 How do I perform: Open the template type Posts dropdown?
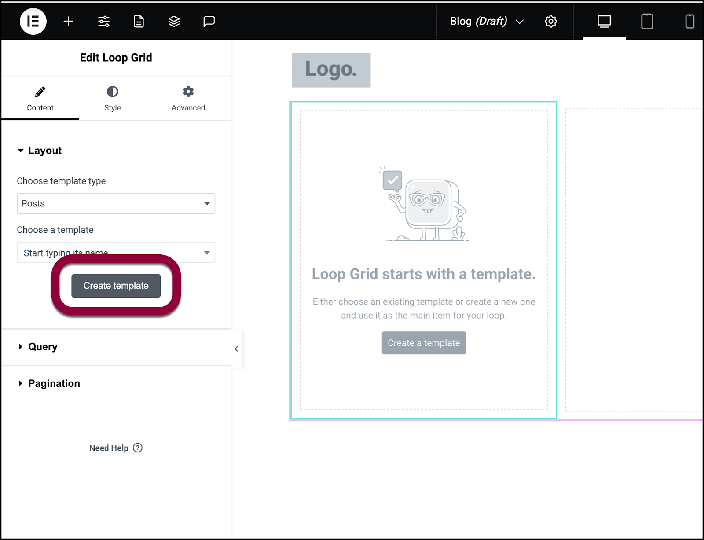[x=116, y=203]
